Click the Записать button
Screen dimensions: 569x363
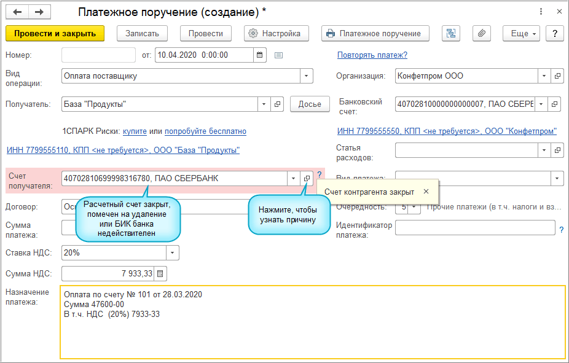[142, 34]
